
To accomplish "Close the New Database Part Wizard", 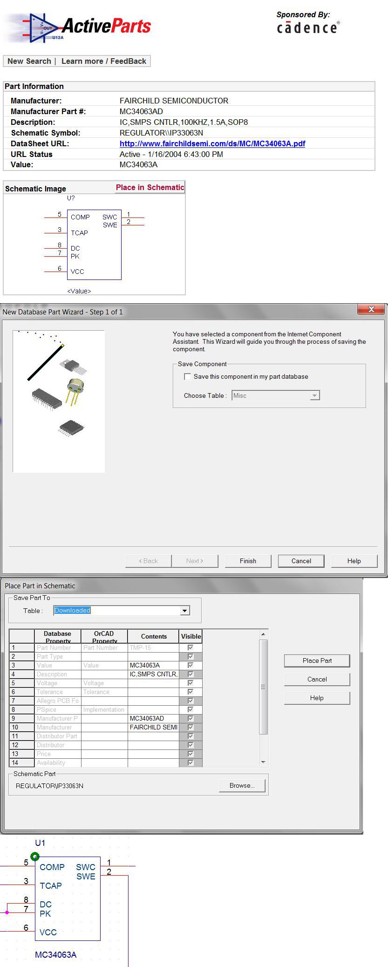I will [371, 309].
